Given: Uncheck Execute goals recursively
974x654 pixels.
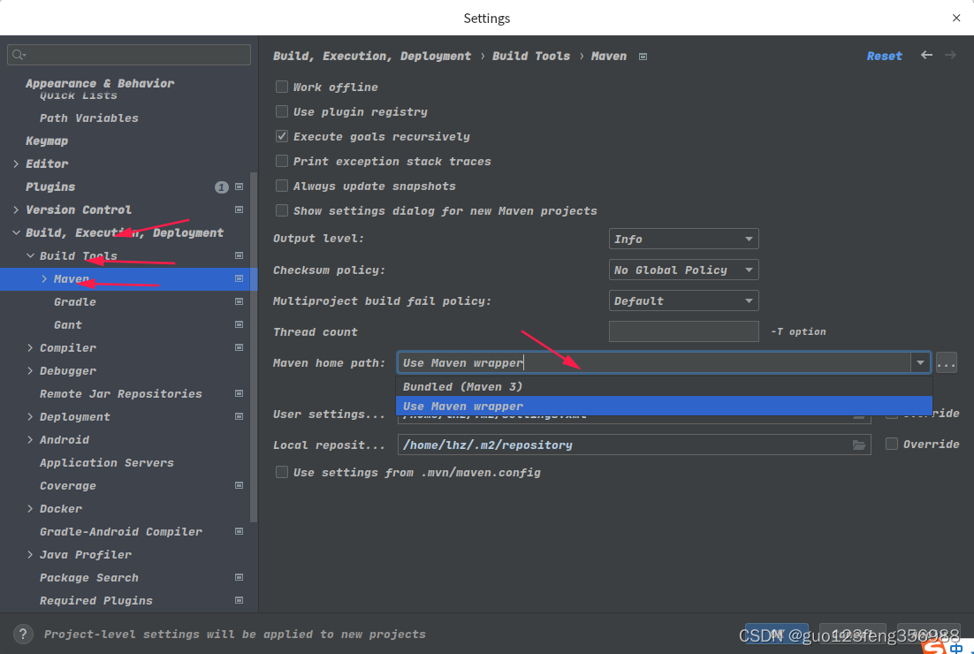Looking at the screenshot, I should (x=281, y=136).
